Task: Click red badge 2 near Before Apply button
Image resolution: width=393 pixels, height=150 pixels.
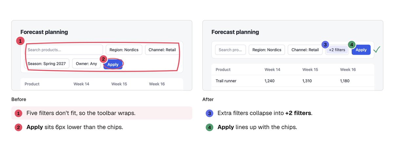Action: click(x=104, y=59)
